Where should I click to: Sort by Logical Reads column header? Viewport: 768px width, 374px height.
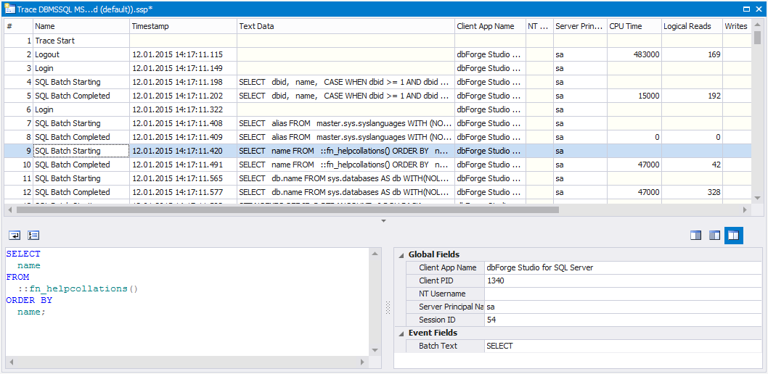pyautogui.click(x=692, y=26)
